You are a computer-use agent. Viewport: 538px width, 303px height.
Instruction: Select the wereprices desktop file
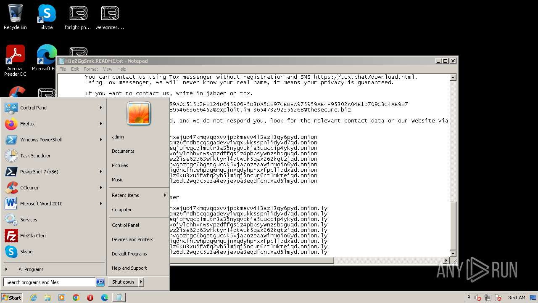tap(110, 17)
